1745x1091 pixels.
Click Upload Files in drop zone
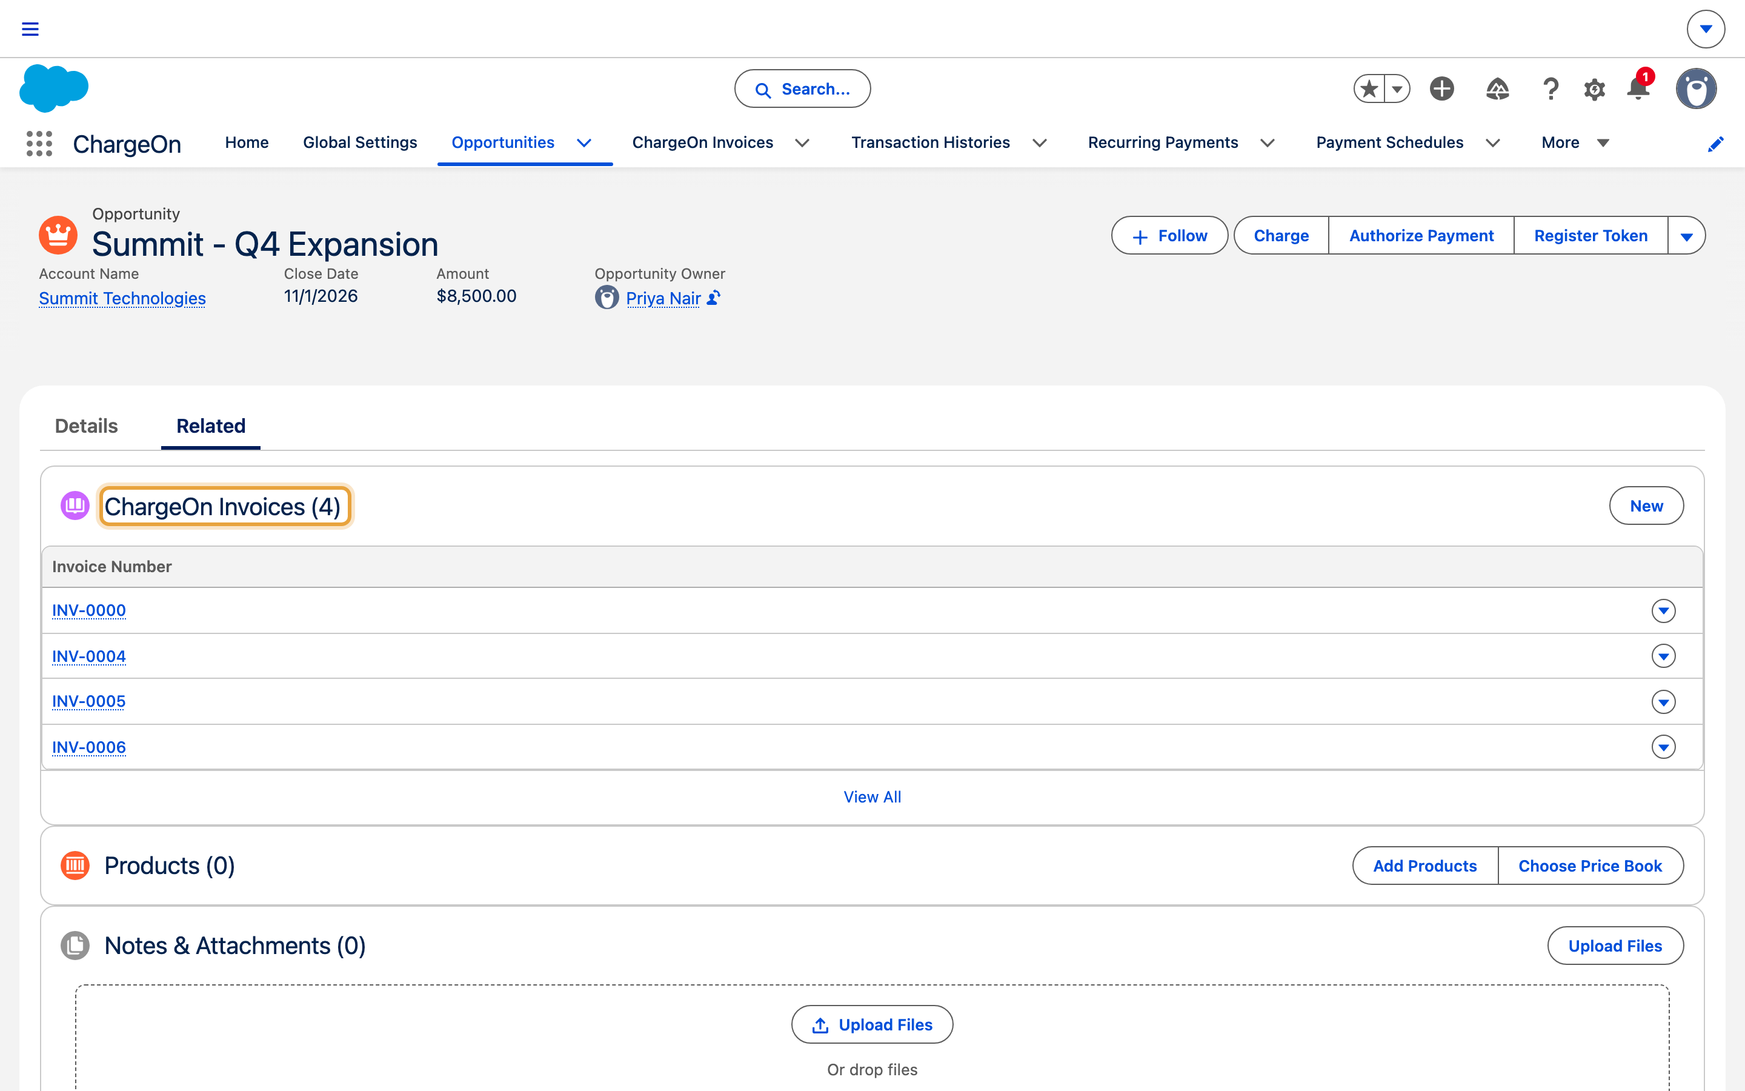point(872,1024)
